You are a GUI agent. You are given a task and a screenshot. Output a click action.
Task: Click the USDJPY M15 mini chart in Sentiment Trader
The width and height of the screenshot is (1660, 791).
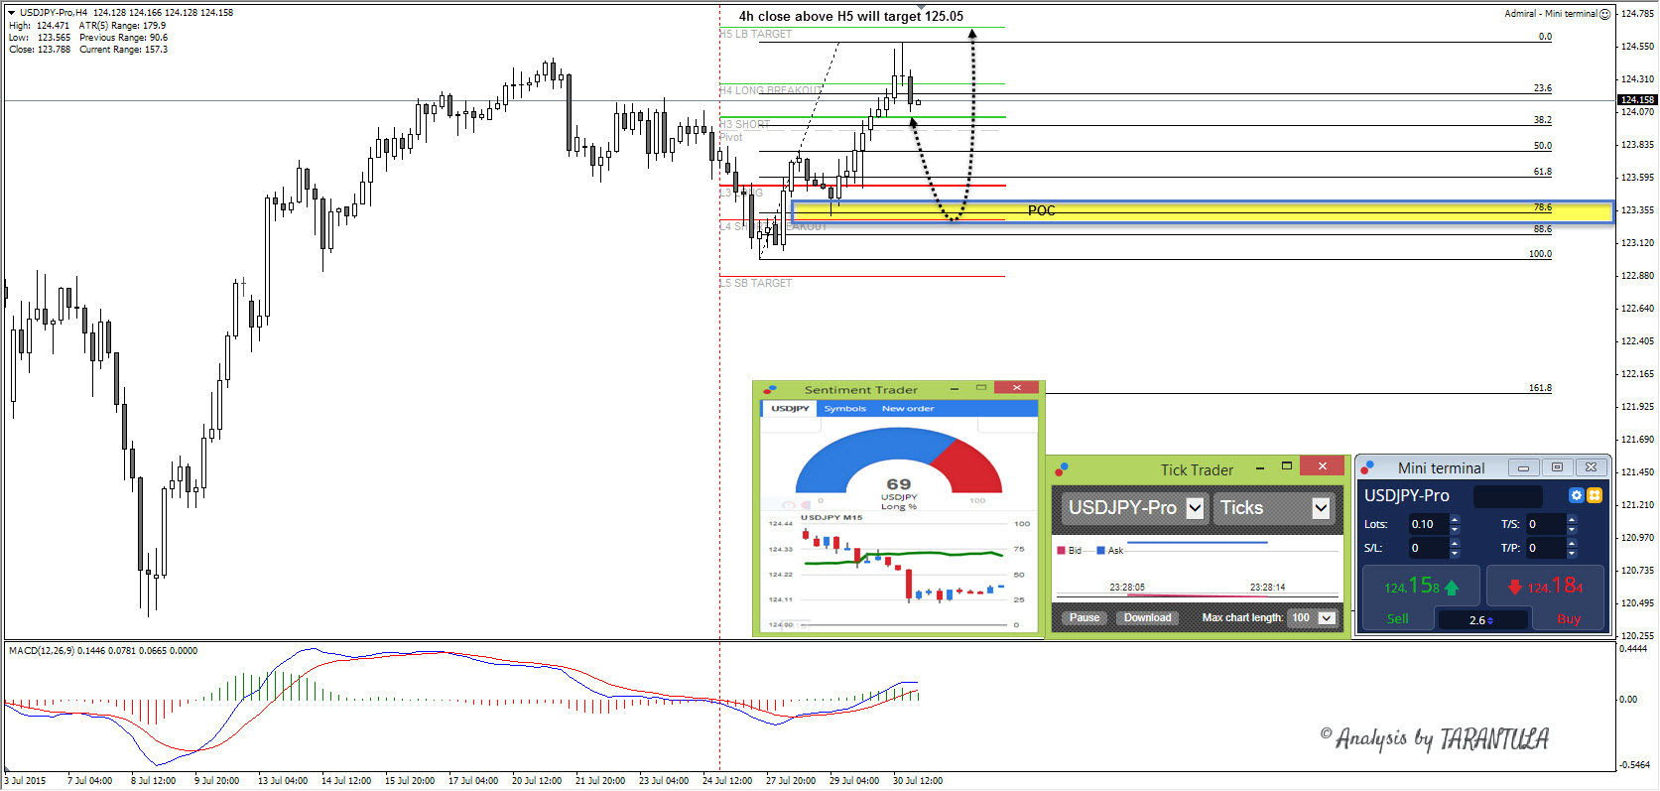[900, 574]
